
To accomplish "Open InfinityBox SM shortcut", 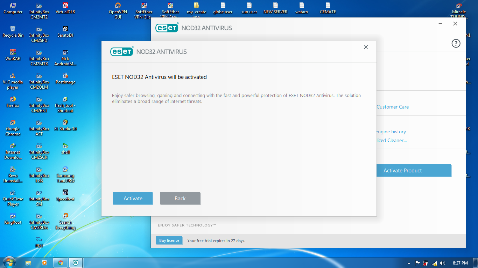I will click(x=39, y=198).
